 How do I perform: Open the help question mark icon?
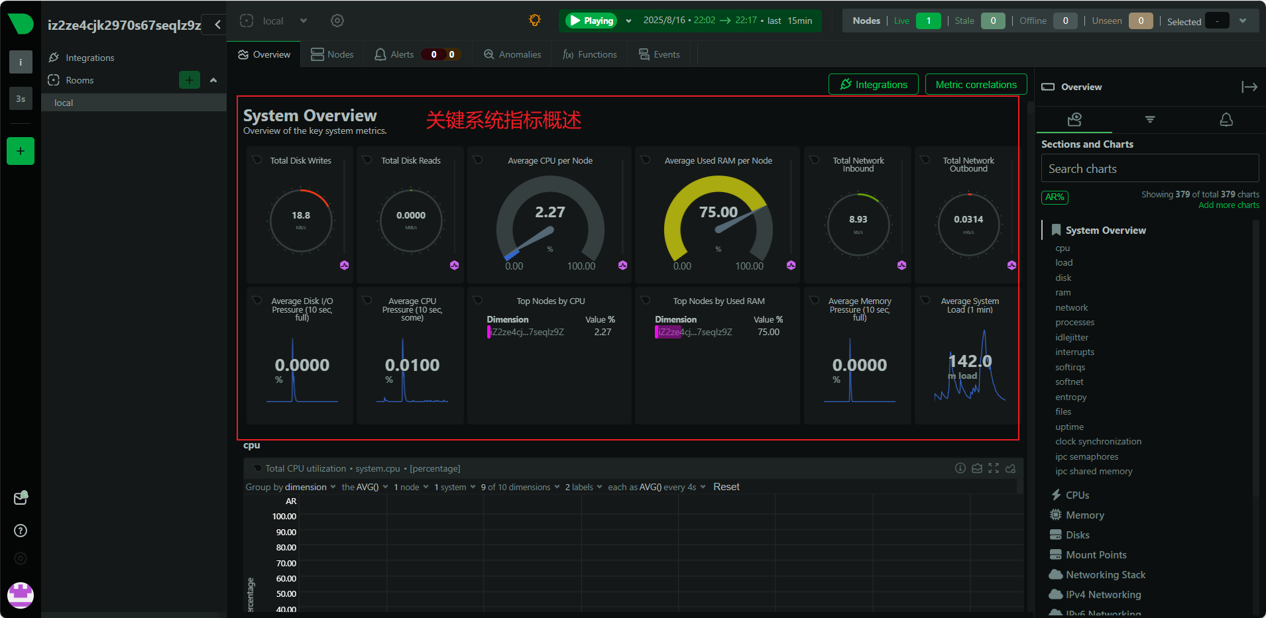pyautogui.click(x=21, y=531)
